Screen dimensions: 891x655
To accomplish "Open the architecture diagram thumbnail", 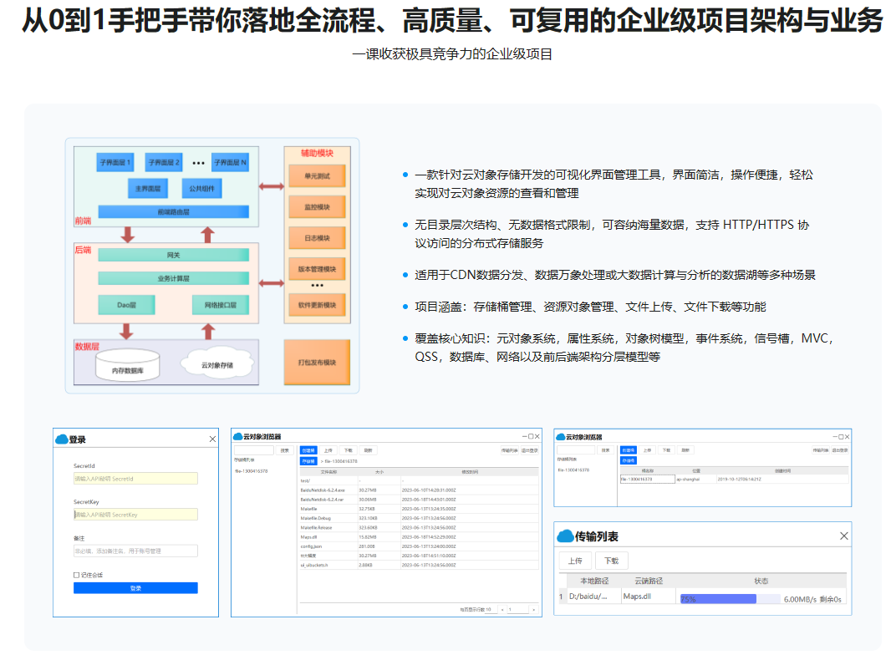I will tap(212, 266).
